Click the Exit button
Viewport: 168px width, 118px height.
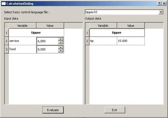coord(115,110)
